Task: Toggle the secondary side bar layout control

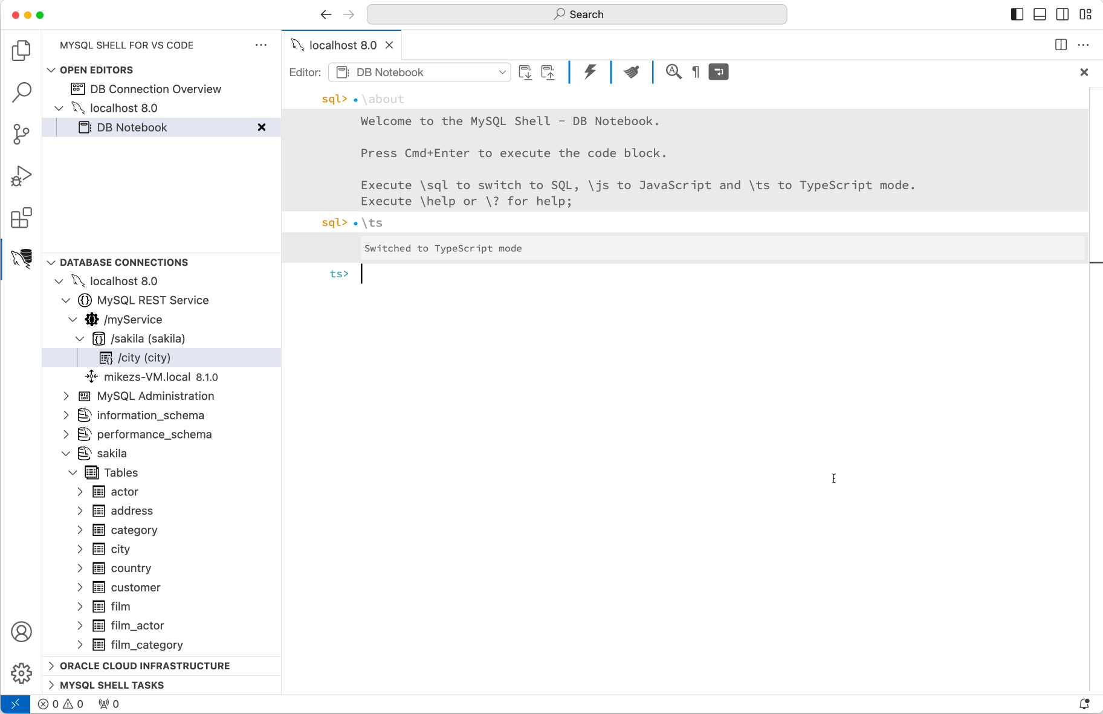Action: 1062,14
